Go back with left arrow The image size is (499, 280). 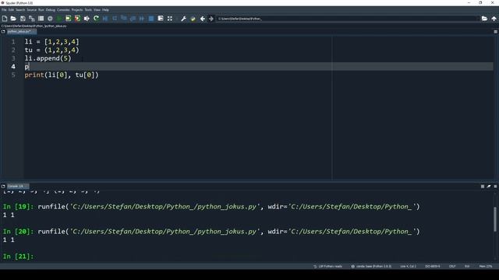(203, 19)
